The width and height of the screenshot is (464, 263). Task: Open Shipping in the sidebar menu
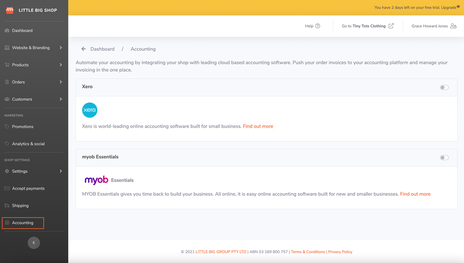(20, 206)
